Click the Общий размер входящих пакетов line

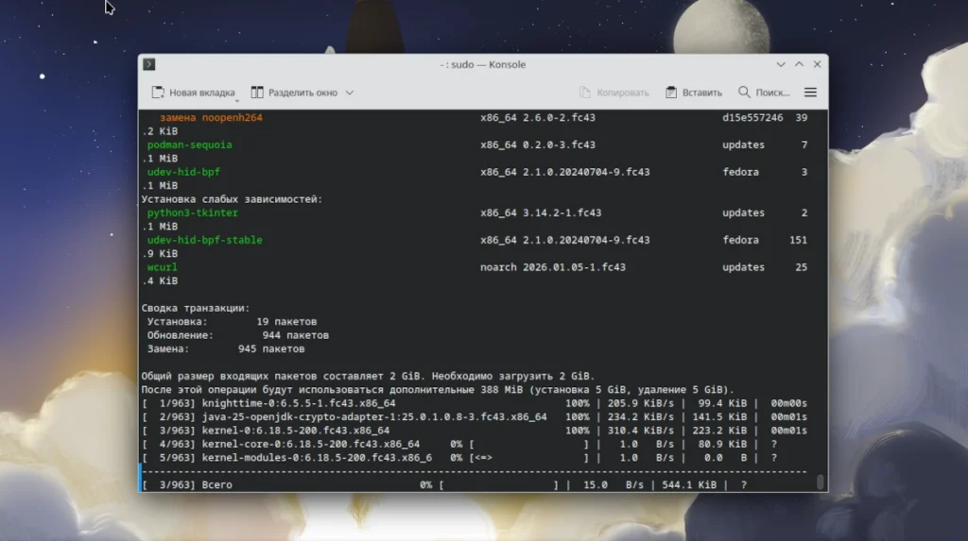click(368, 377)
